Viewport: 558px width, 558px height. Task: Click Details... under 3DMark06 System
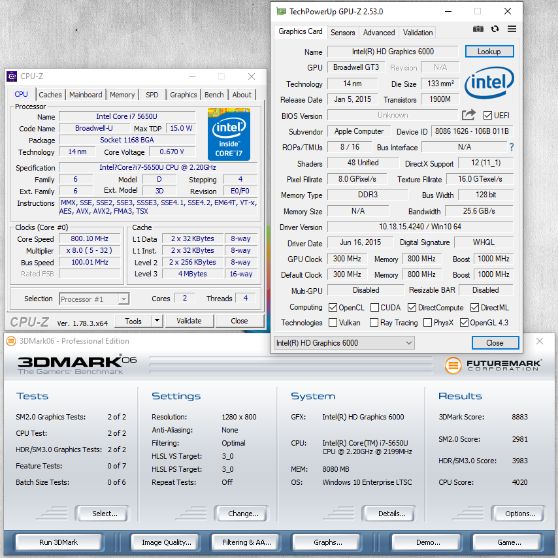(x=389, y=514)
